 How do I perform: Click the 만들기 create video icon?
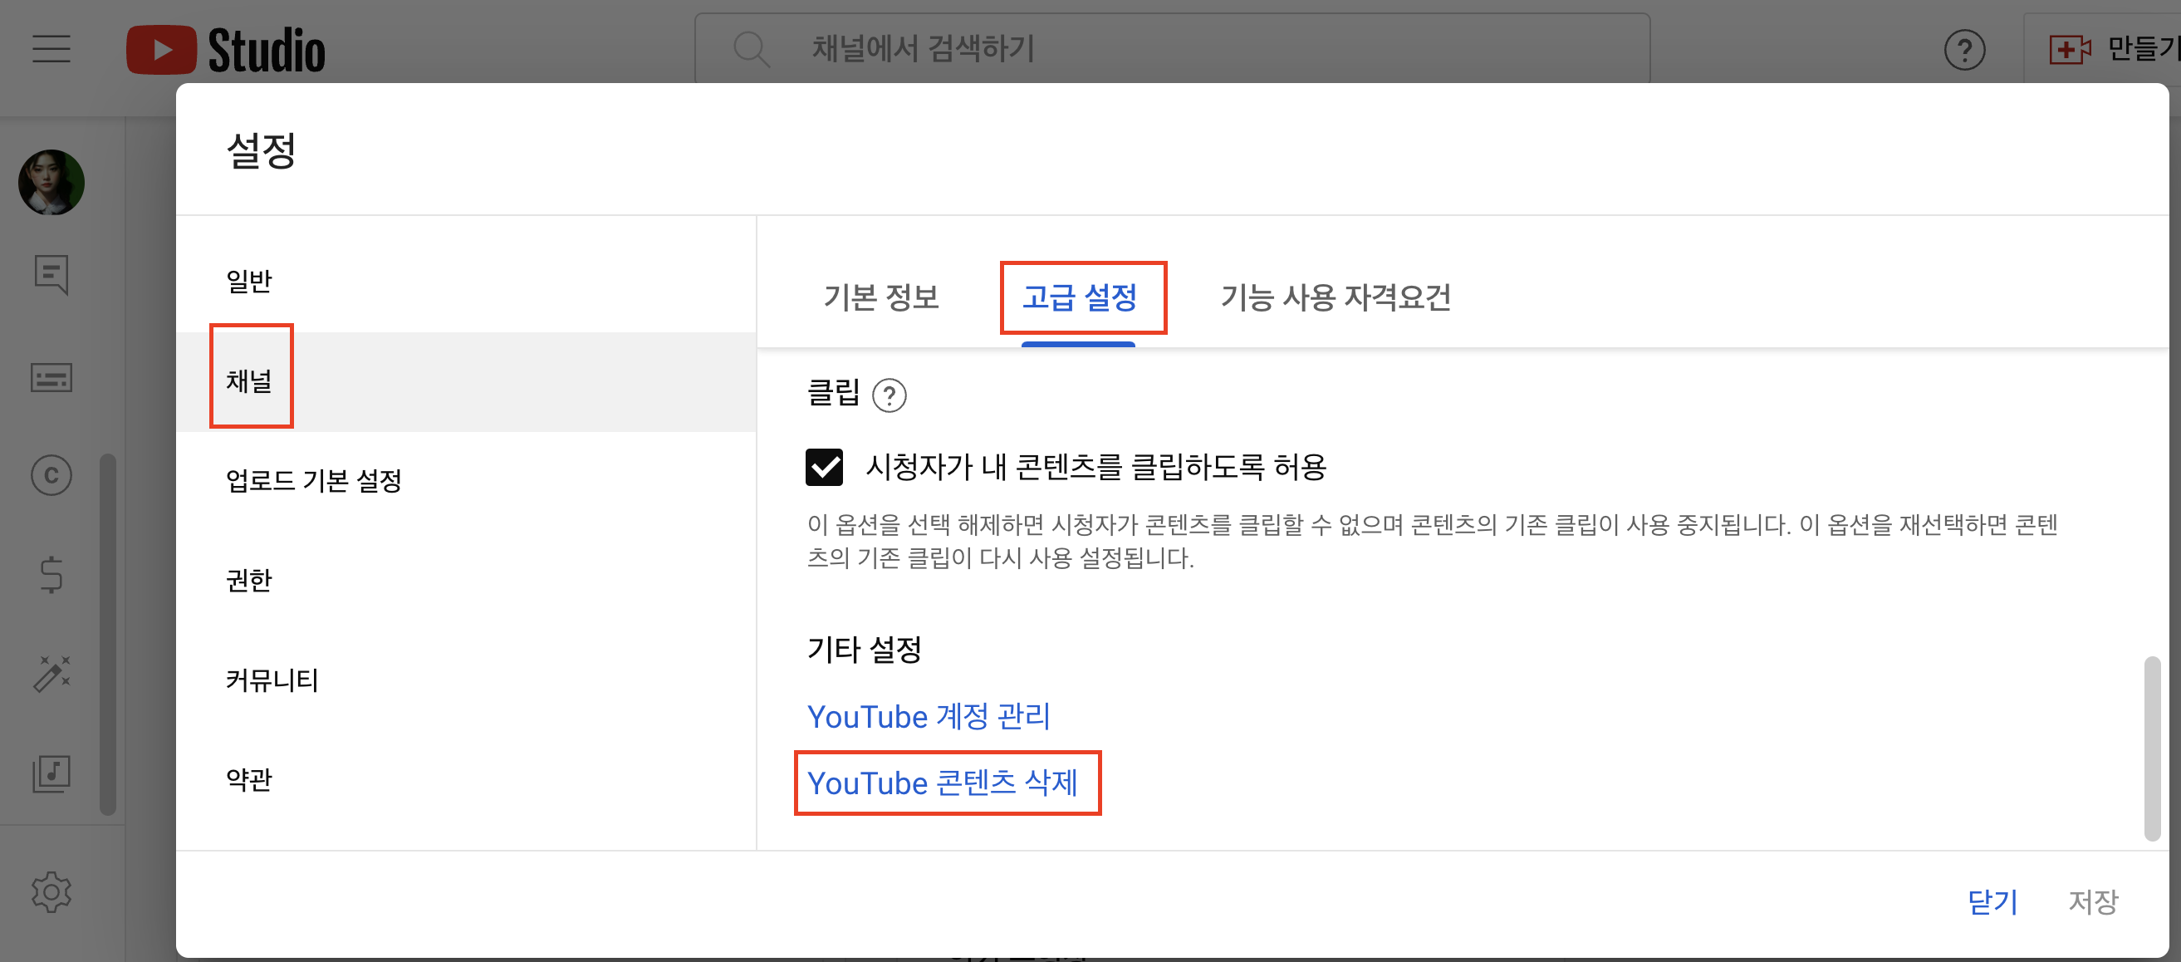tap(2069, 49)
